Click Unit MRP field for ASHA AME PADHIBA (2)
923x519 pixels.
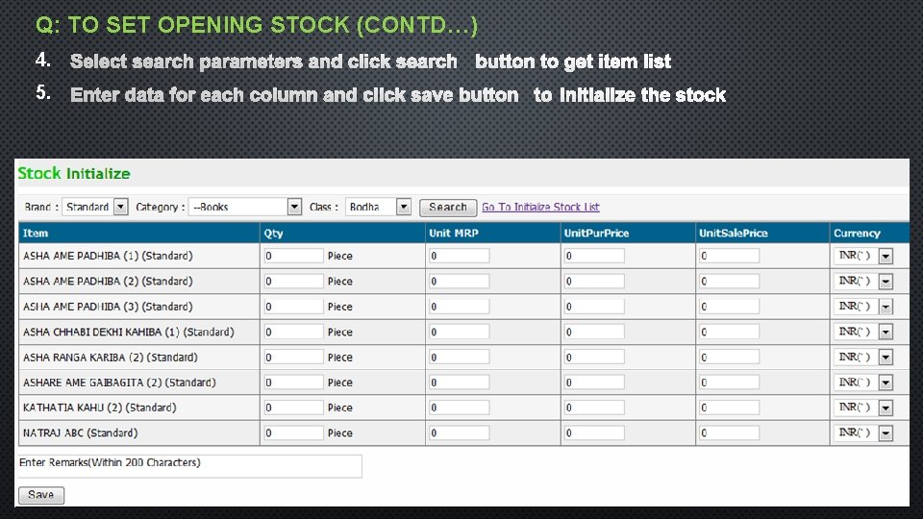(x=460, y=282)
